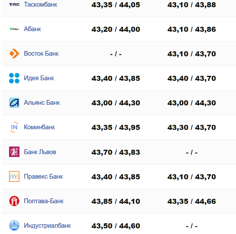Open the Таскомбанк link
Screen dimensions: 236x234
point(40,5)
